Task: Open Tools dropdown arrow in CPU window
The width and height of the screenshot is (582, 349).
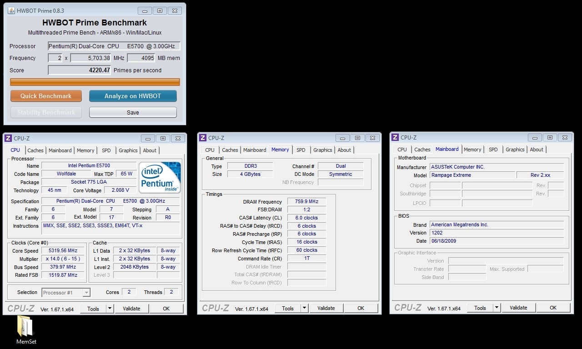Action: pos(110,309)
